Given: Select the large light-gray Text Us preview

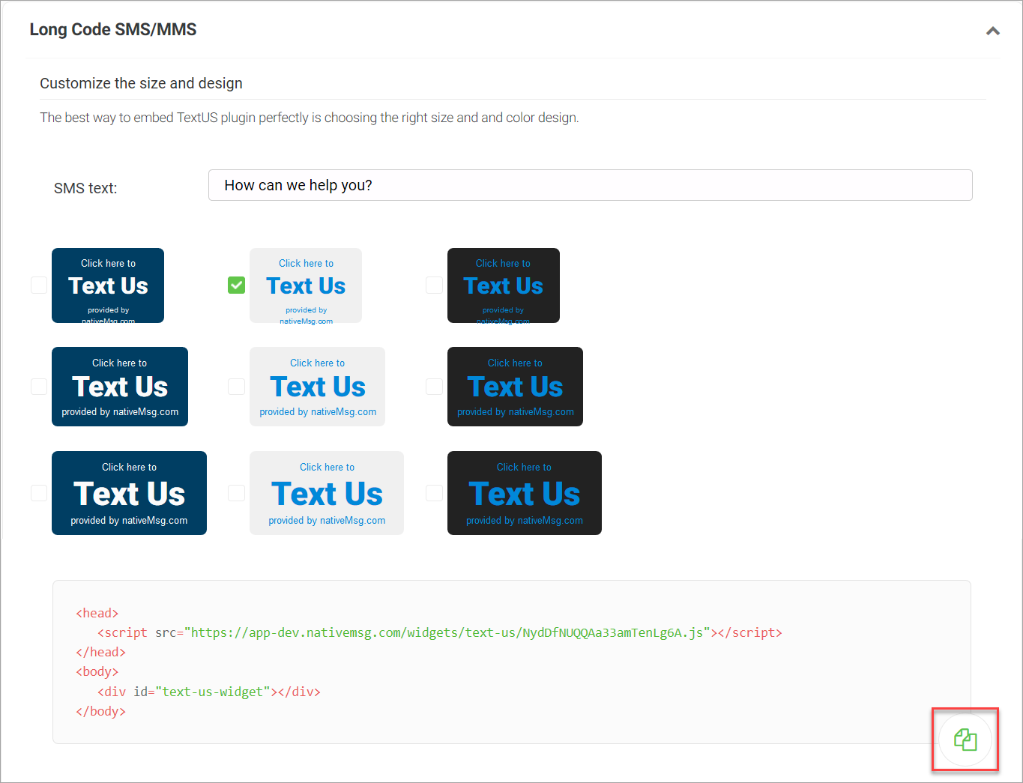Looking at the screenshot, I should tap(327, 493).
